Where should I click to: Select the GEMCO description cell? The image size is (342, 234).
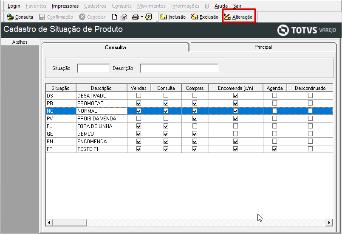(102, 134)
